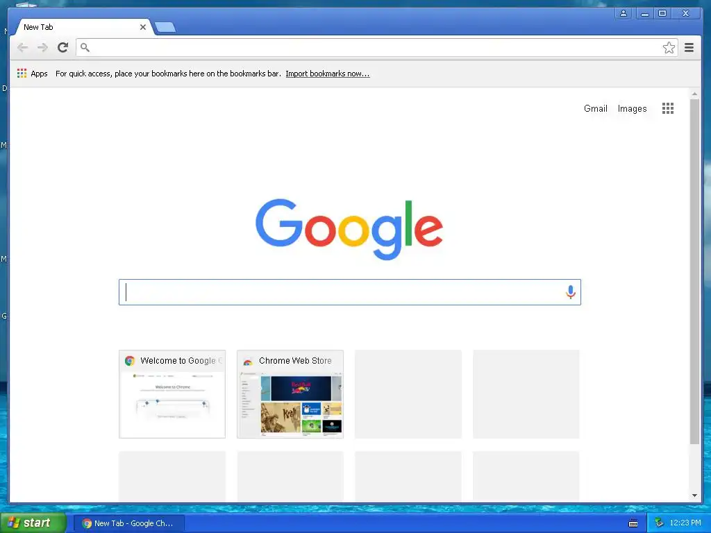Screen dimensions: 711x533
Task: Open the Images link
Action: [632, 108]
